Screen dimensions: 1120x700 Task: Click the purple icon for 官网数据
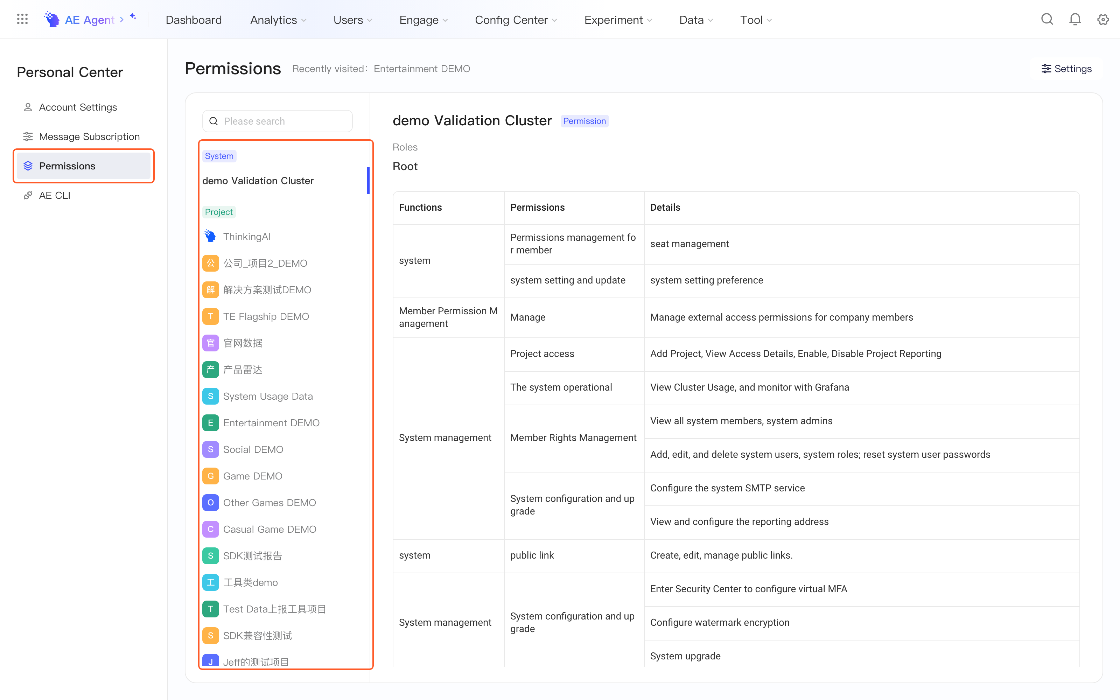211,343
